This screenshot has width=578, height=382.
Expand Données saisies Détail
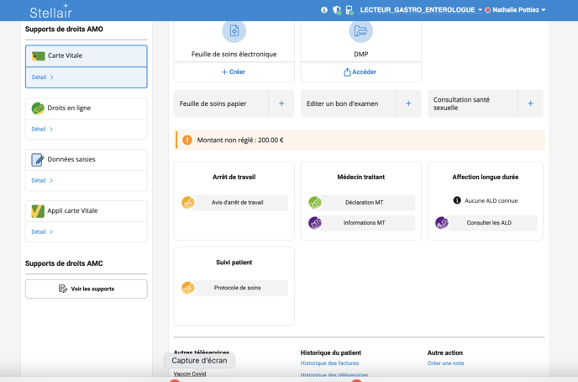42,181
